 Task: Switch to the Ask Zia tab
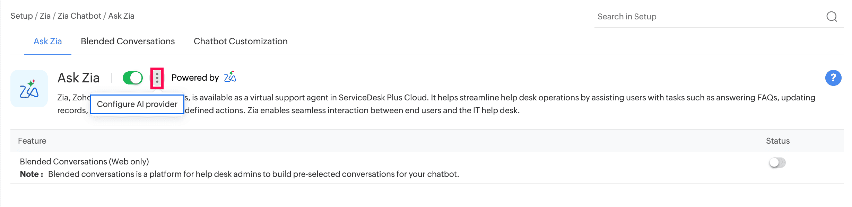pyautogui.click(x=47, y=41)
